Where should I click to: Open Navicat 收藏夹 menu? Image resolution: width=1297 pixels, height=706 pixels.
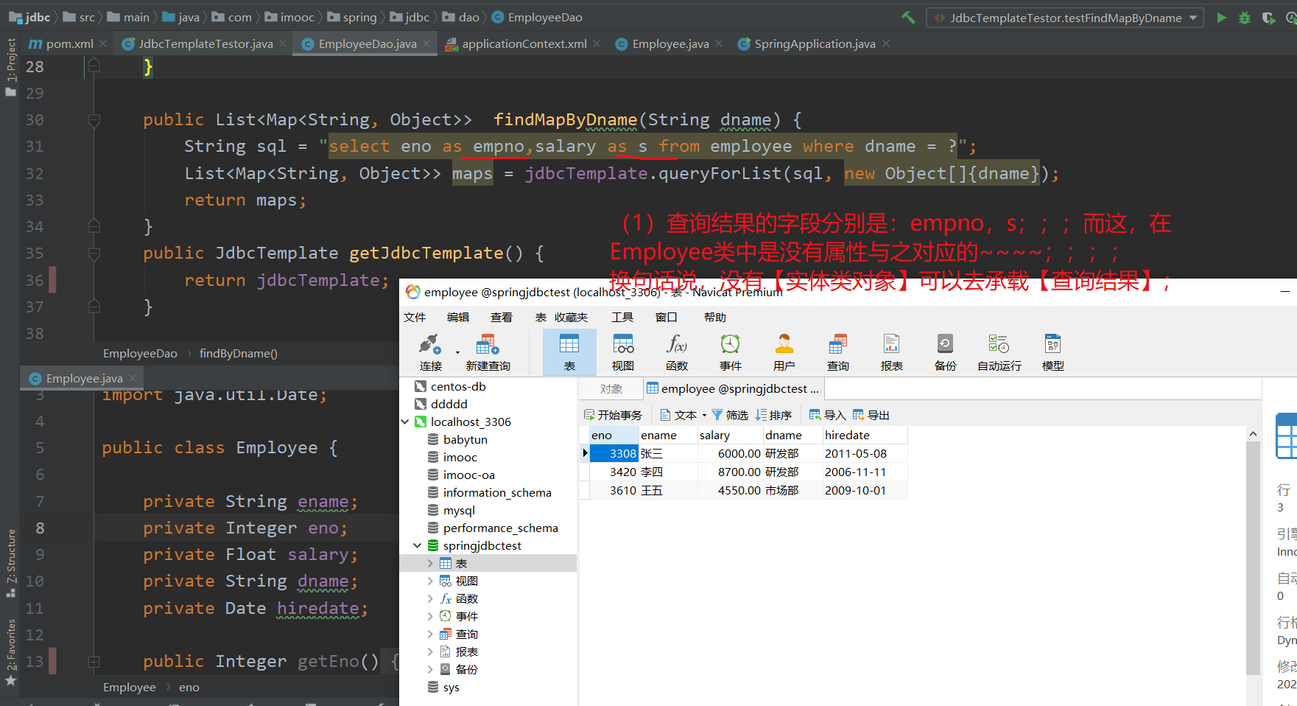(x=572, y=318)
